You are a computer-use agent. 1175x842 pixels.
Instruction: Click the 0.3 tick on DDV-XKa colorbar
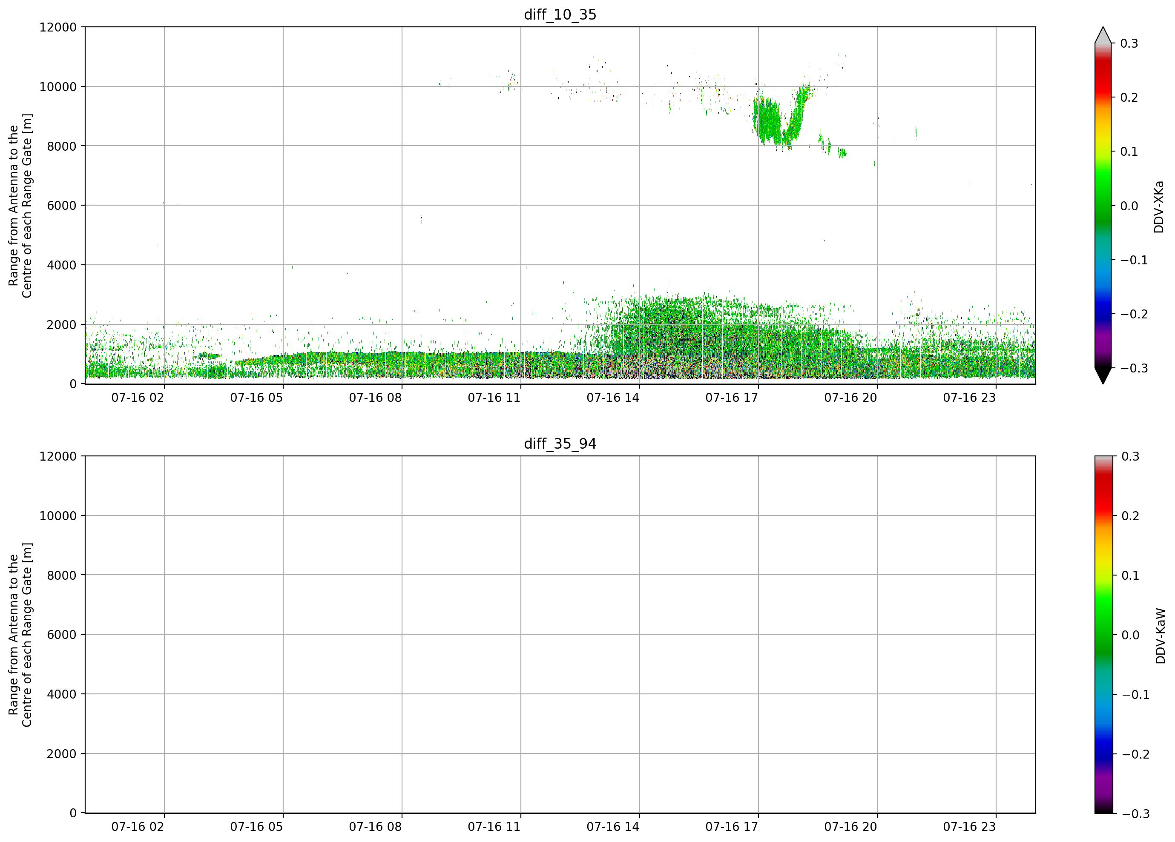click(1129, 43)
